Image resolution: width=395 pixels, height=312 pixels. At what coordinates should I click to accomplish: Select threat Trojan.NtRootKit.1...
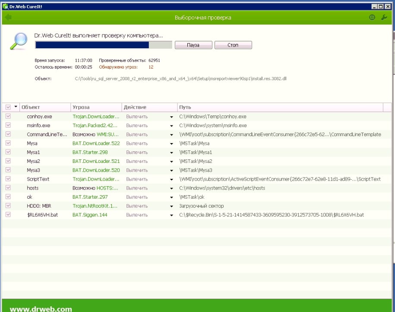[95, 206]
